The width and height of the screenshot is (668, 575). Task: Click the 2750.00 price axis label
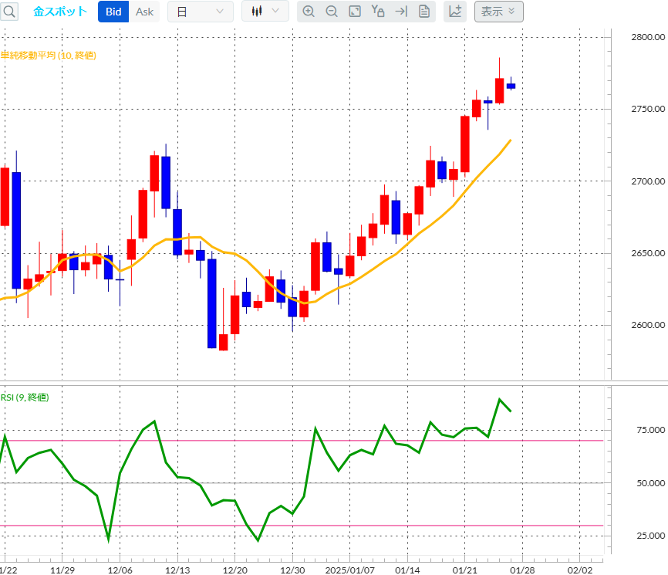(648, 109)
